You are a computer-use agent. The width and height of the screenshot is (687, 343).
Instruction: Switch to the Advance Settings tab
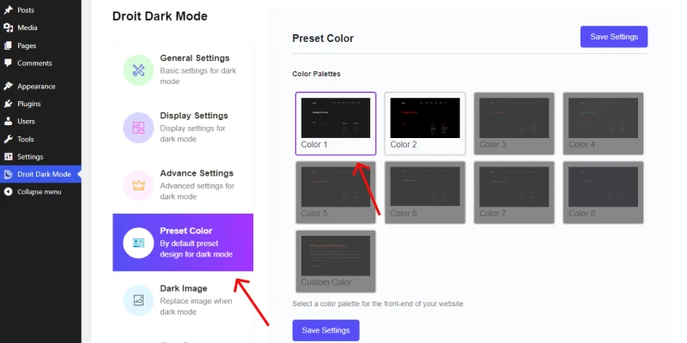click(x=183, y=185)
